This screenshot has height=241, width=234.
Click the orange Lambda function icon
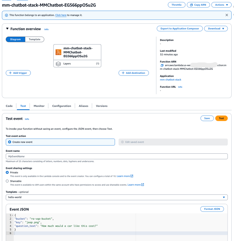[58, 52]
